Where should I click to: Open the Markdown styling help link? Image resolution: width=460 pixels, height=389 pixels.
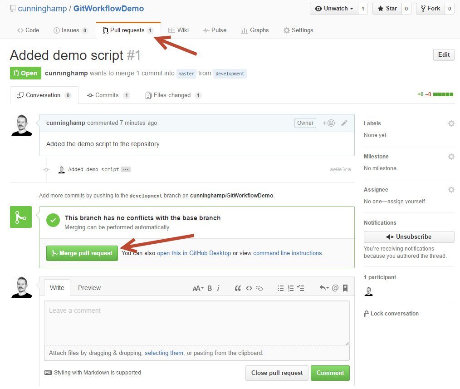(x=93, y=373)
